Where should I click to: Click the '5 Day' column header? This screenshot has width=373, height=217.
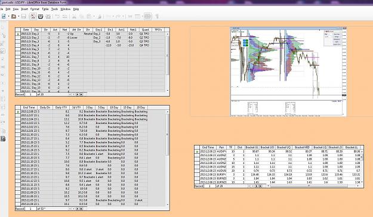[x=101, y=107]
